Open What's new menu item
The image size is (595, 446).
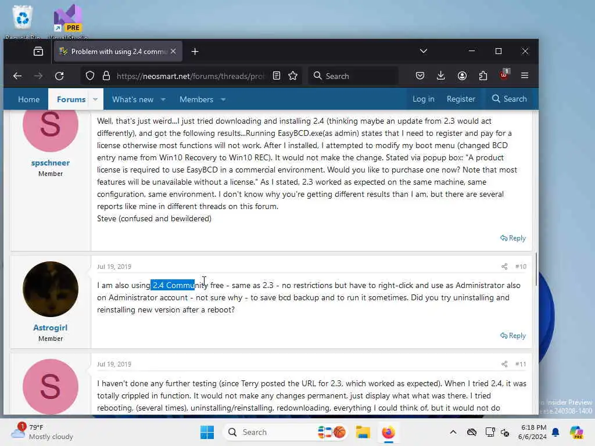click(133, 99)
